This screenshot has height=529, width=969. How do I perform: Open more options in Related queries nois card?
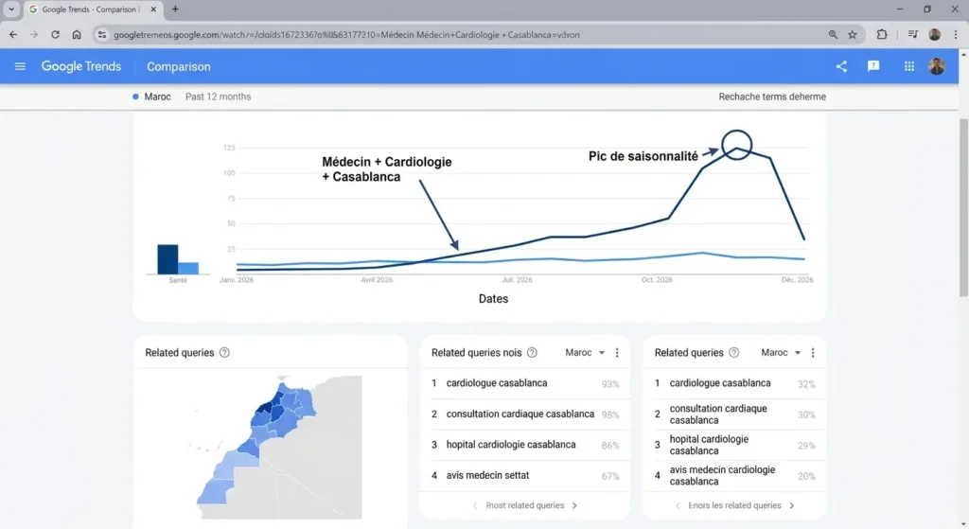click(617, 352)
